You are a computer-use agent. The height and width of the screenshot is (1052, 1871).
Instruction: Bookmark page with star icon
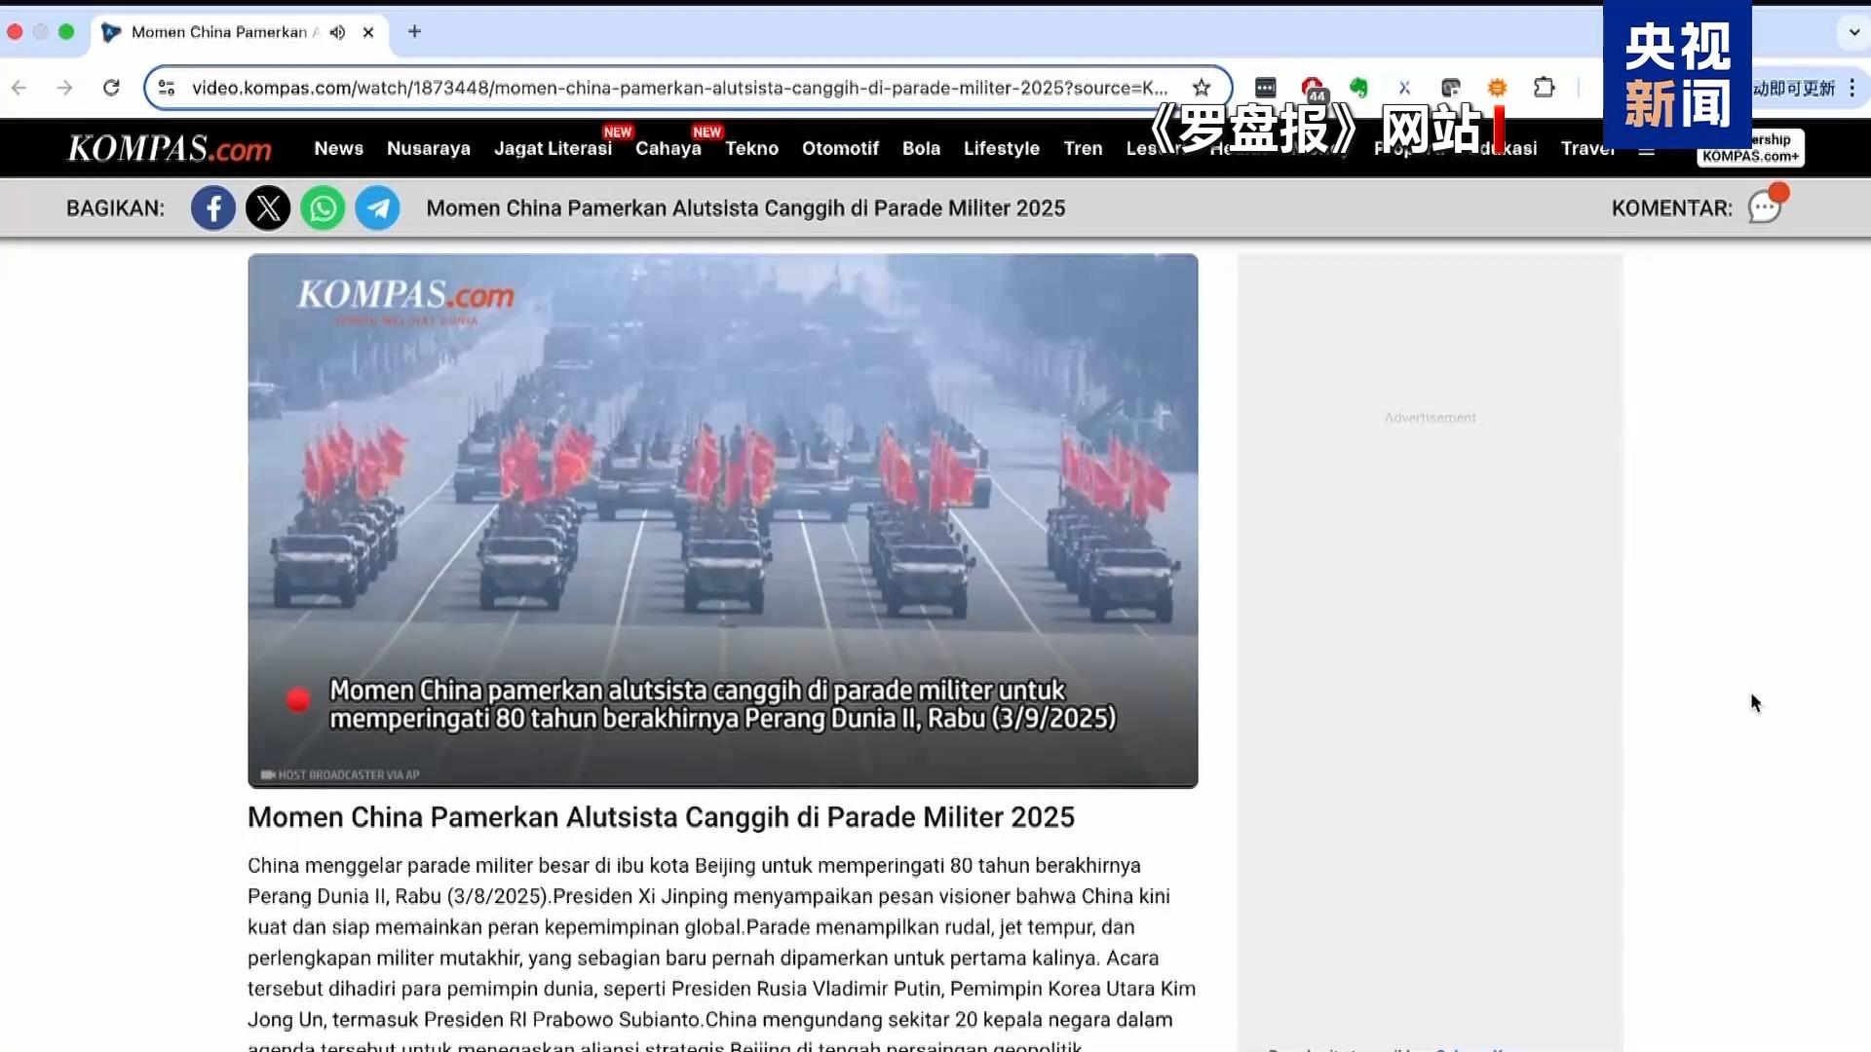[1202, 88]
